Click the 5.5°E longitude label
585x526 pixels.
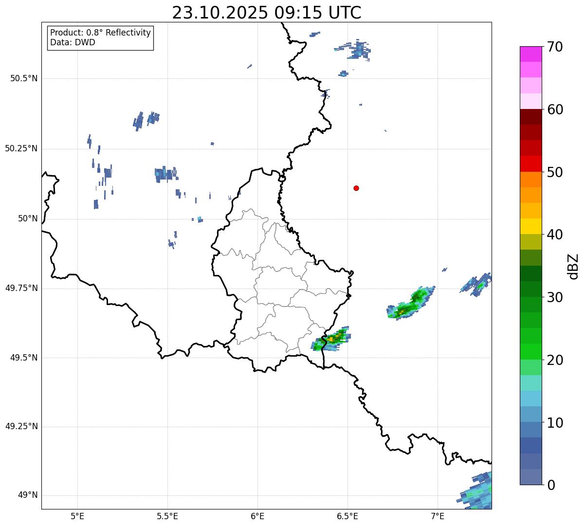167,516
